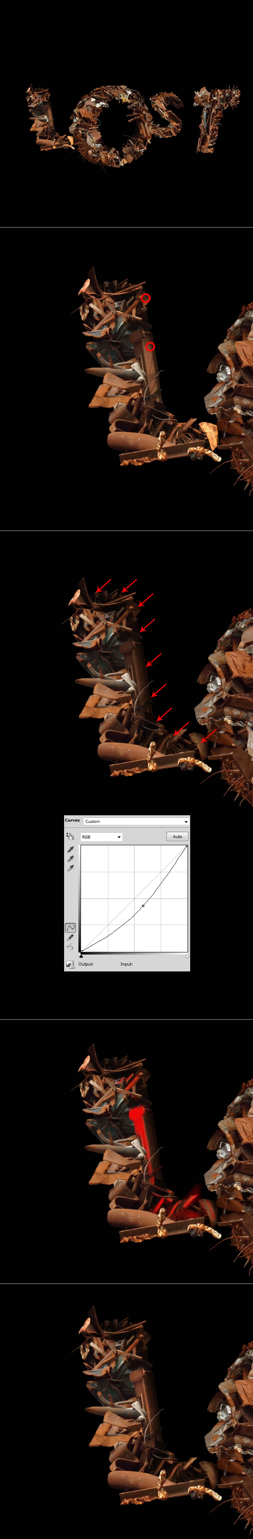Click the Output: label
This screenshot has width=253, height=1539.
pos(86,964)
